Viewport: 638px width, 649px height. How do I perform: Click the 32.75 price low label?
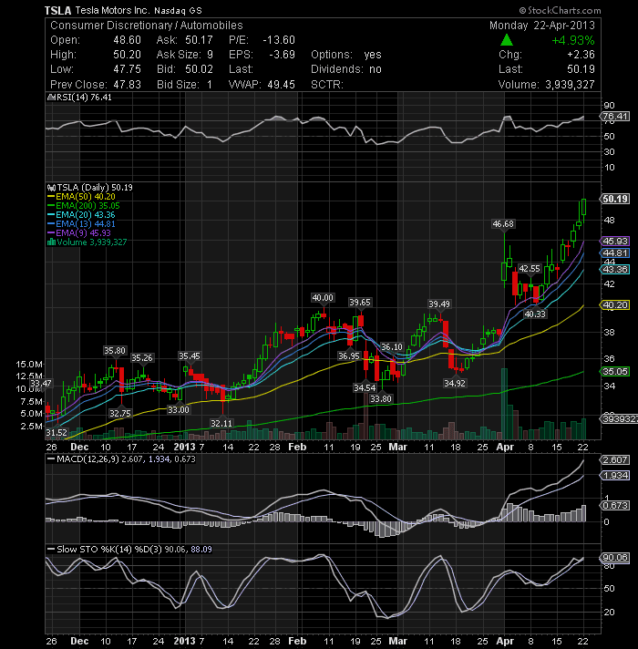coord(120,413)
